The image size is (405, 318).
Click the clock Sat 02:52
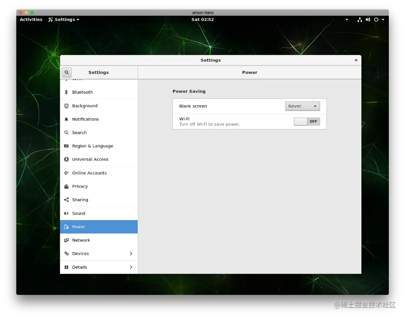click(x=202, y=20)
